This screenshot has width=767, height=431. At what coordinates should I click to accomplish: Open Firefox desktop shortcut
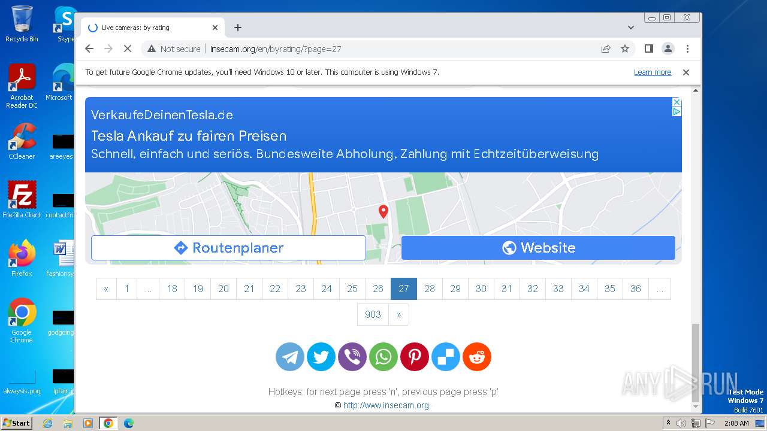(22, 258)
